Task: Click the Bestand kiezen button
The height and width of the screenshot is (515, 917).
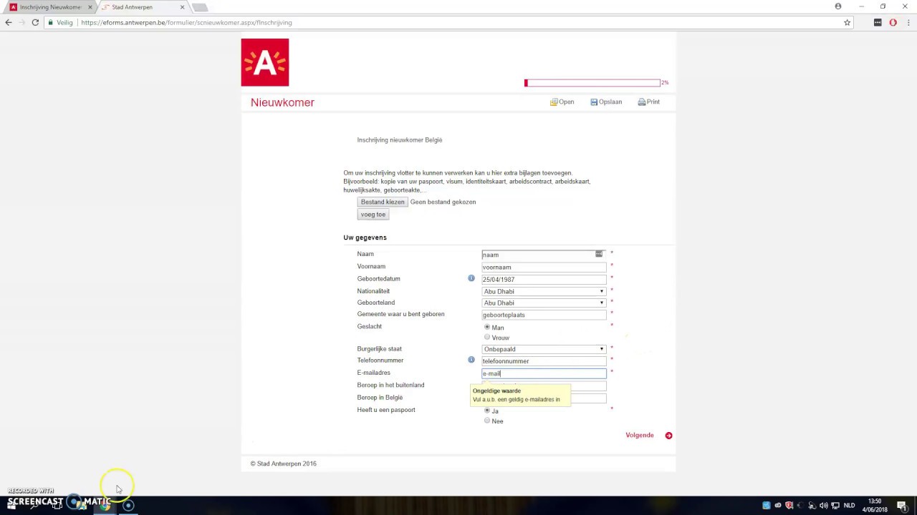Action: click(x=383, y=202)
